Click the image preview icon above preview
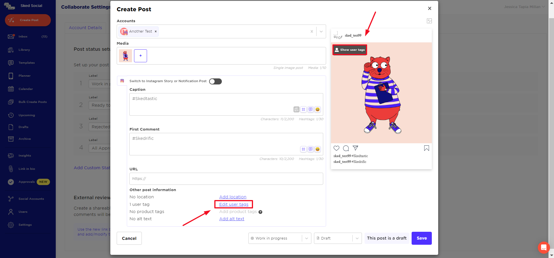The height and width of the screenshot is (258, 554). pyautogui.click(x=429, y=21)
